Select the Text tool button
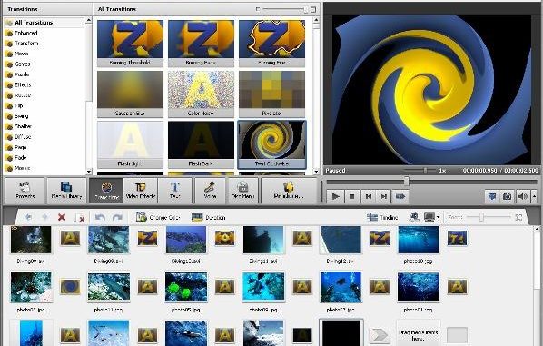This screenshot has height=346, width=543. tap(175, 190)
